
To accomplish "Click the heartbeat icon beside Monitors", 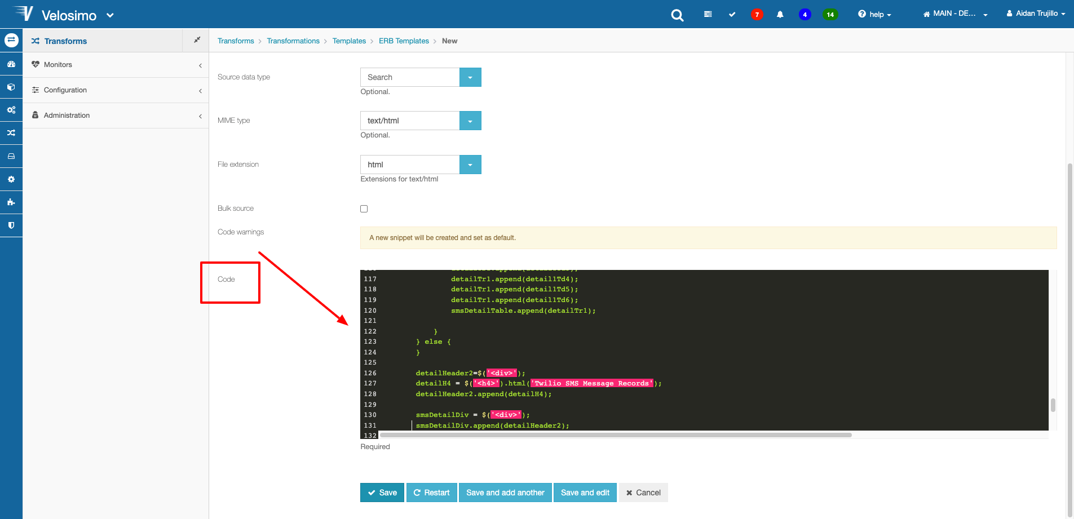I will pyautogui.click(x=36, y=64).
